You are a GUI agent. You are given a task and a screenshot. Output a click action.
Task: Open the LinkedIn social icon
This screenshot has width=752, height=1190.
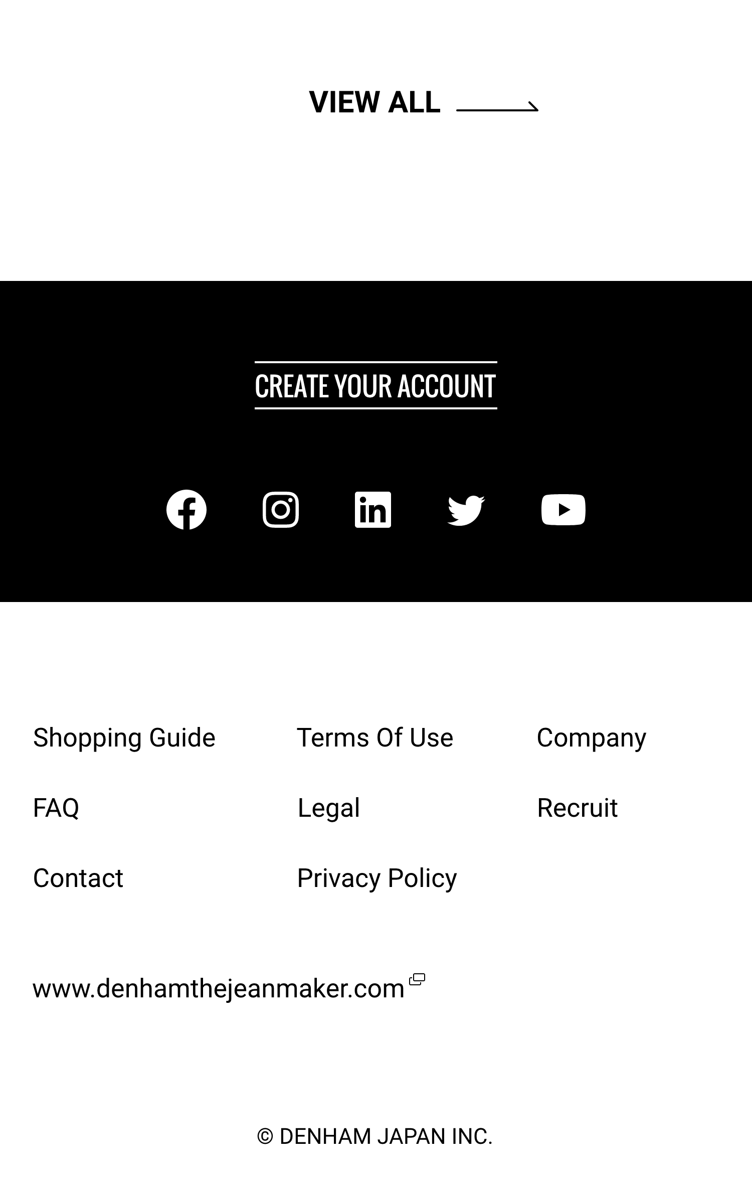point(373,510)
